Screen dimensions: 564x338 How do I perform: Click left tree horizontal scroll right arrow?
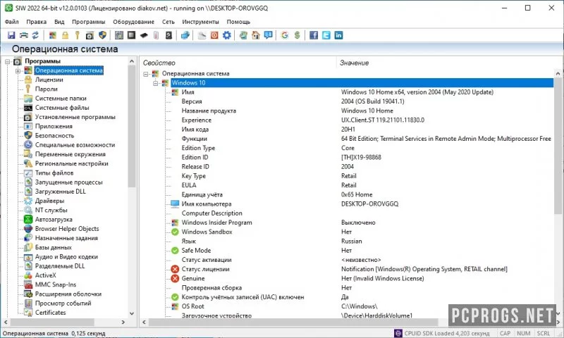tap(123, 323)
